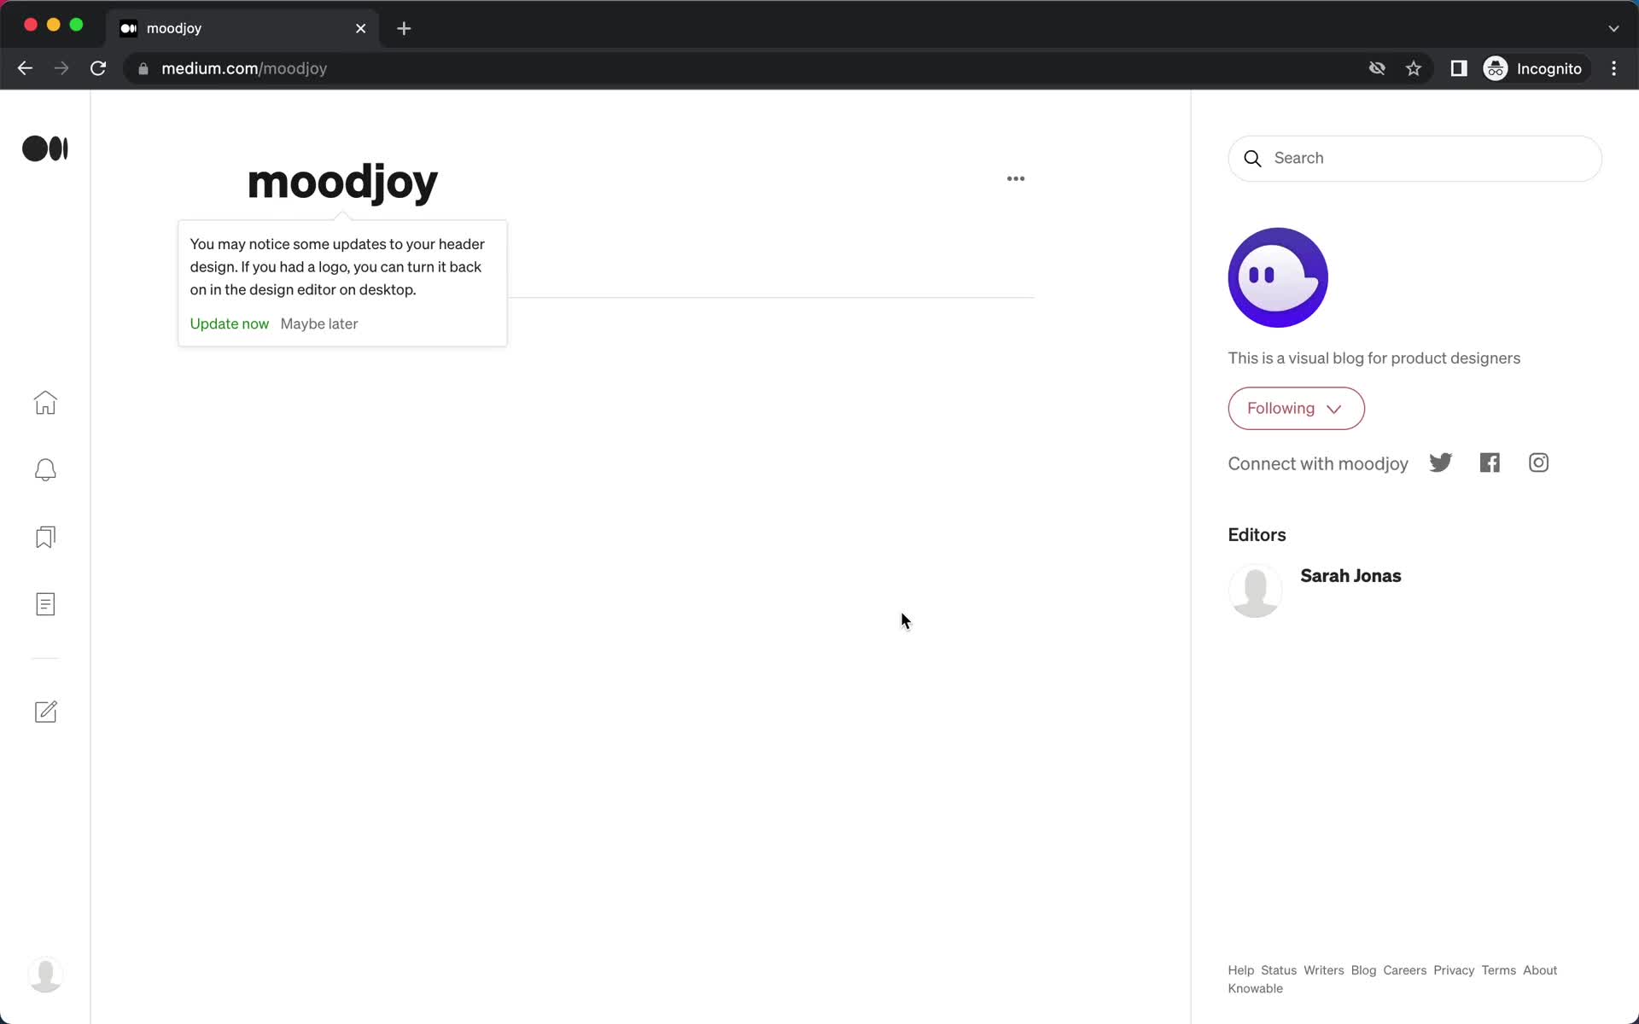Toggle the Following status for moodjoy

[1296, 408]
